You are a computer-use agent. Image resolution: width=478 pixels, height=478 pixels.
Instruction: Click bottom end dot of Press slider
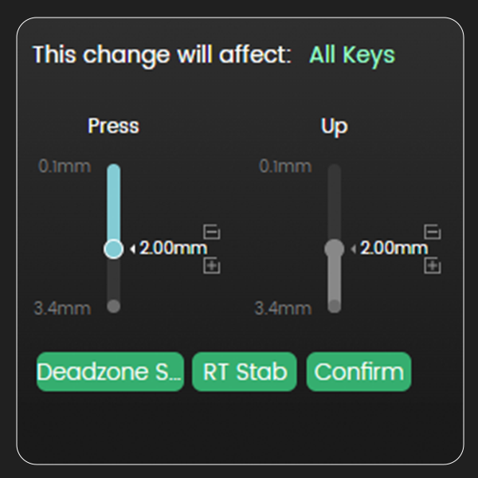click(113, 306)
